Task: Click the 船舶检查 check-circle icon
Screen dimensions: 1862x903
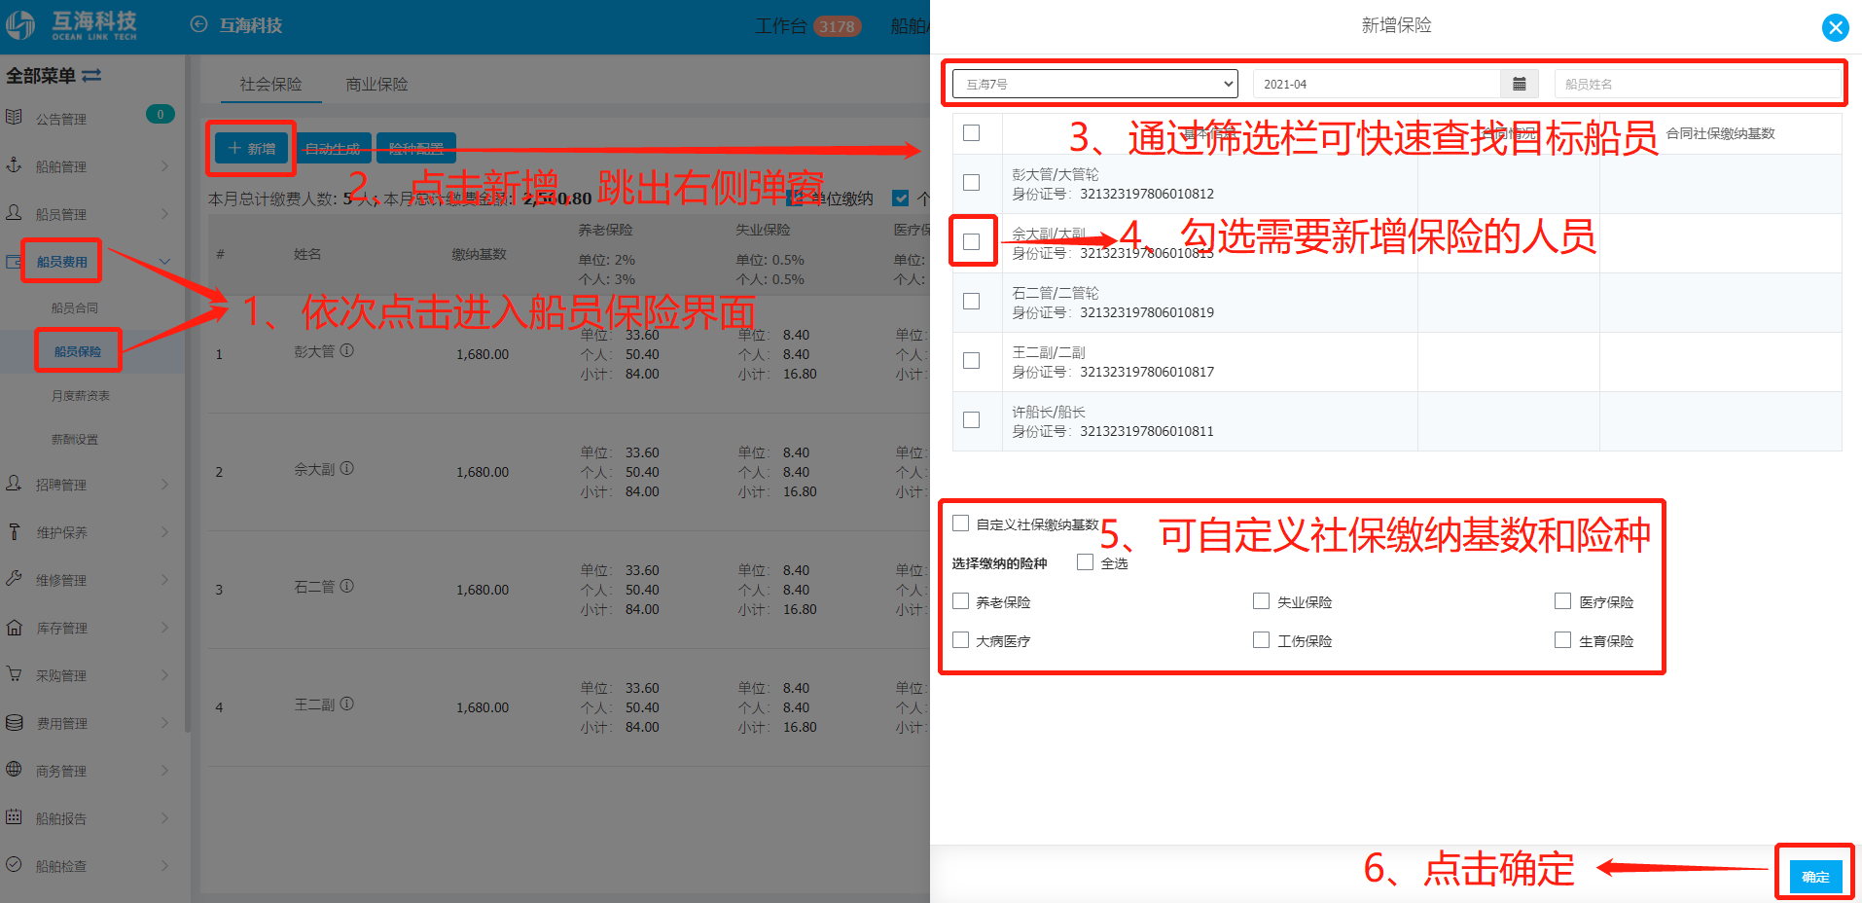Action: [14, 864]
